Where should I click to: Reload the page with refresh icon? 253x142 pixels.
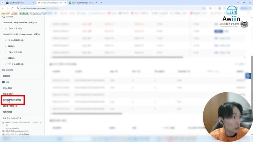[15, 8]
